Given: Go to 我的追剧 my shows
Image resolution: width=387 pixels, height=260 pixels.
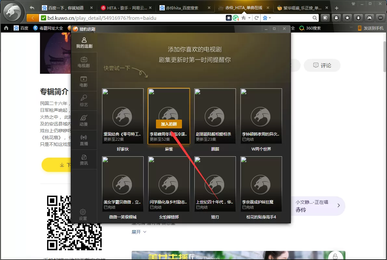Looking at the screenshot, I should pyautogui.click(x=84, y=43).
